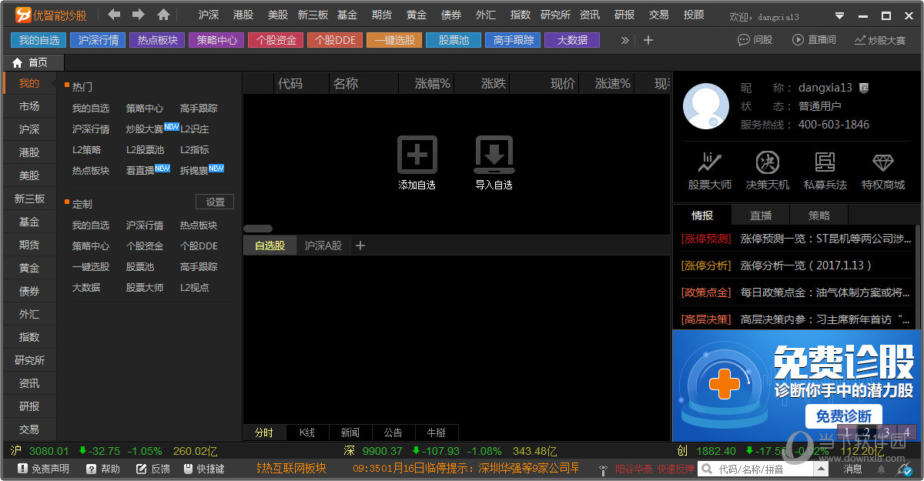Viewport: 924px width, 481px height.
Task: Switch to the 策略 news tab
Action: point(819,215)
